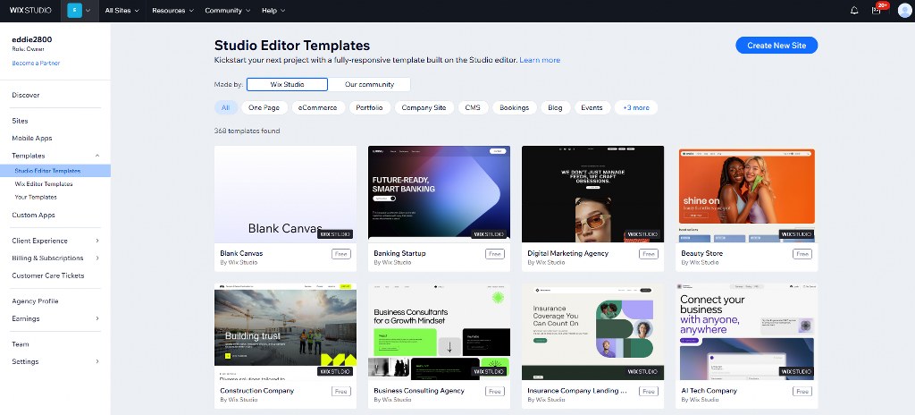Click the Create New Site button
Viewport: 915px width, 415px height.
pos(776,46)
